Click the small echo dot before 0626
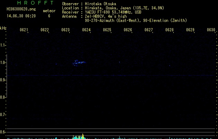 coord(120,62)
